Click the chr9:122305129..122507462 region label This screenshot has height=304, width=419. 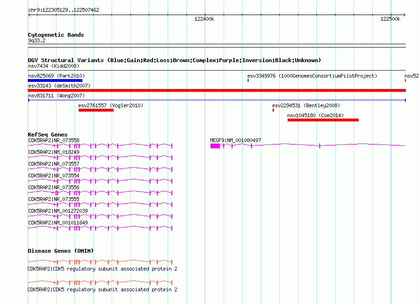[x=64, y=10]
